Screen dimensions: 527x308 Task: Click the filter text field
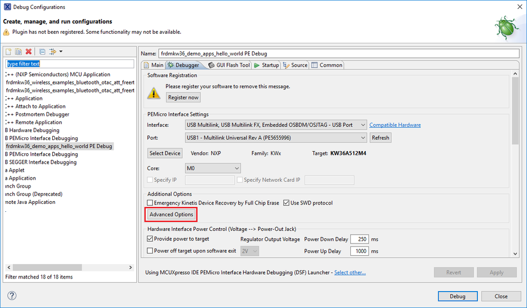click(x=70, y=63)
